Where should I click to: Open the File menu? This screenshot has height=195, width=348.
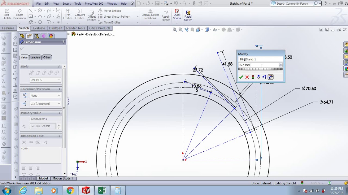click(x=38, y=4)
